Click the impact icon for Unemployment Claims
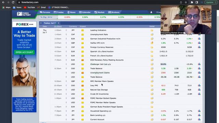This screenshot has width=219, height=123. pos(82,73)
